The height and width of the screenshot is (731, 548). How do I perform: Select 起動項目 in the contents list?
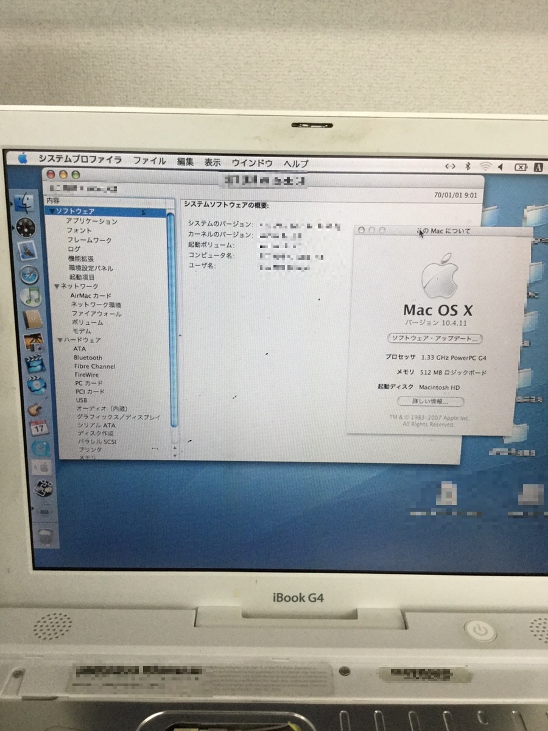pyautogui.click(x=82, y=277)
